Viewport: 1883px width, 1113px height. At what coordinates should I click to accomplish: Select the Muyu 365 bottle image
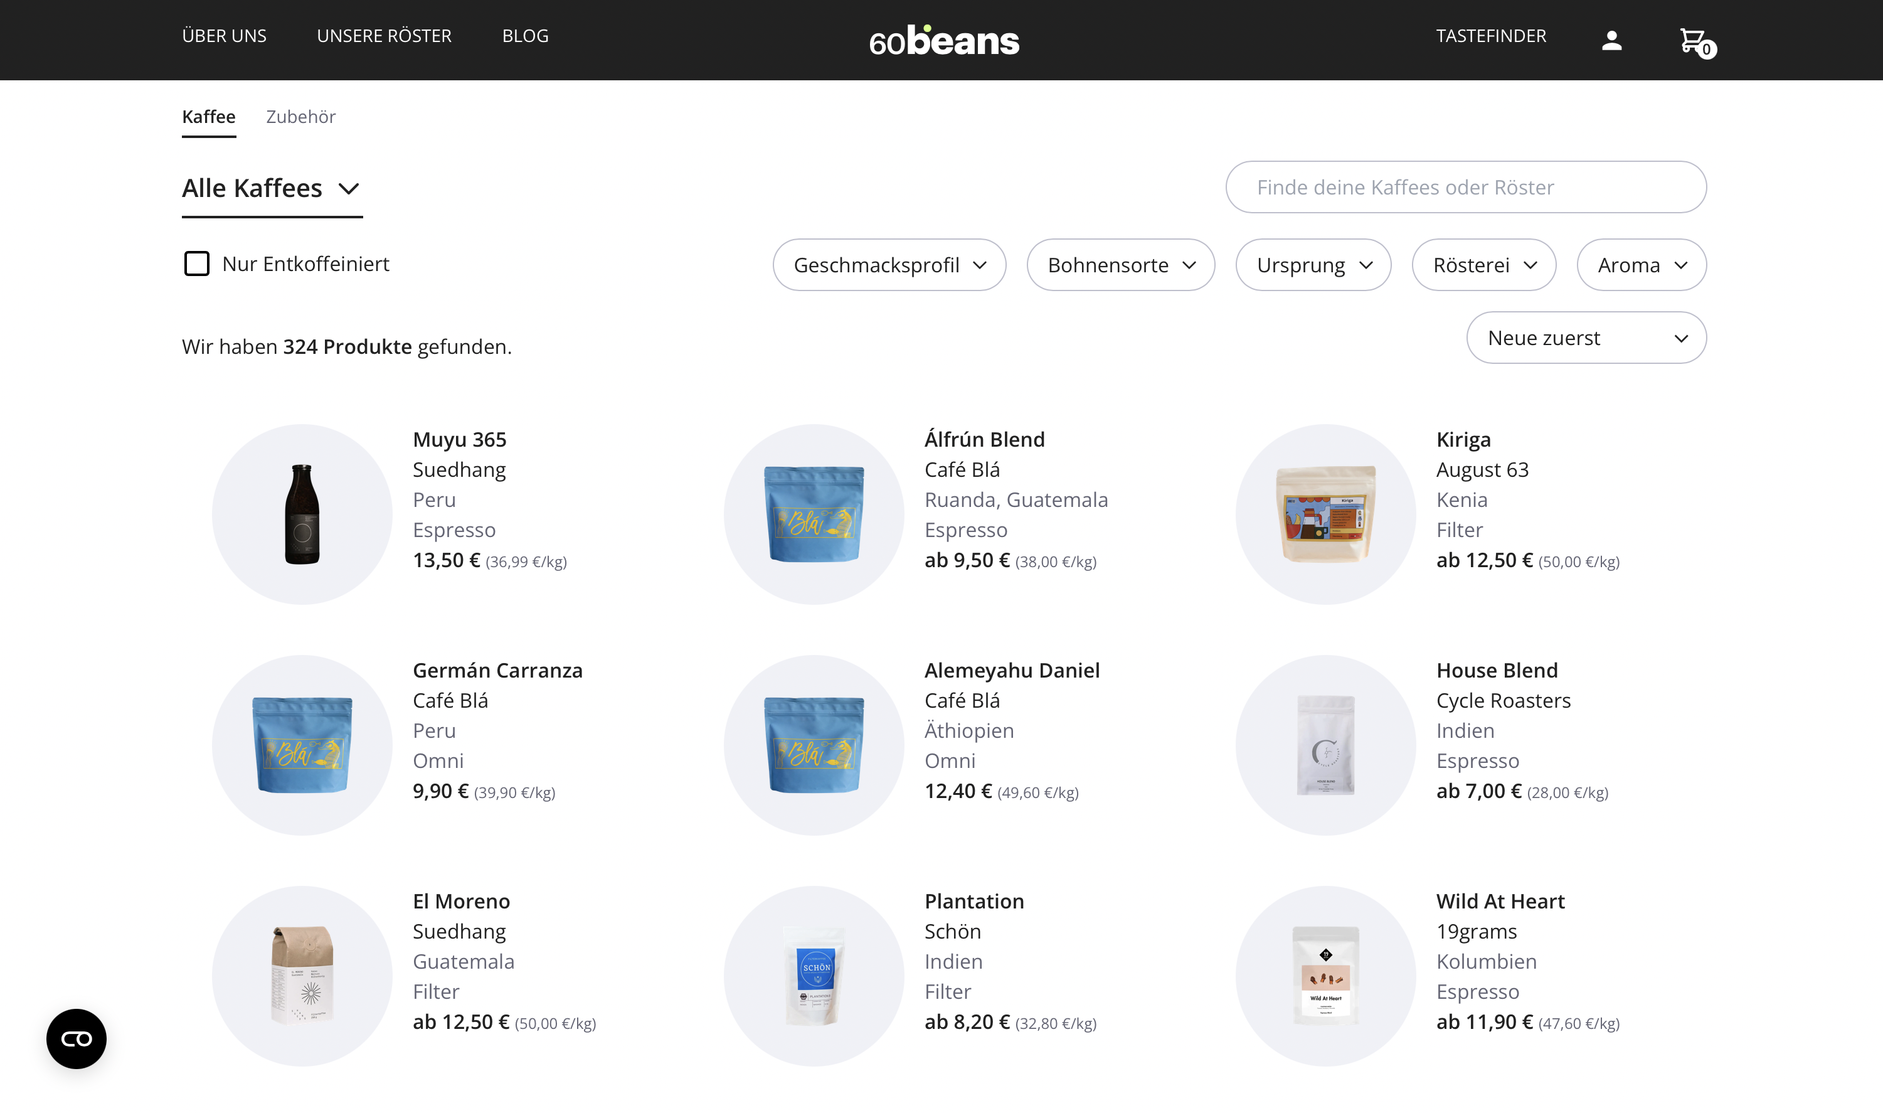tap(302, 514)
